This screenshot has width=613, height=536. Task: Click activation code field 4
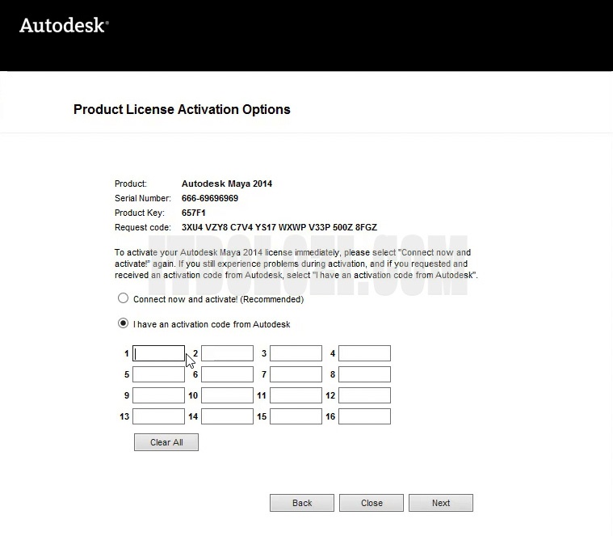point(364,353)
